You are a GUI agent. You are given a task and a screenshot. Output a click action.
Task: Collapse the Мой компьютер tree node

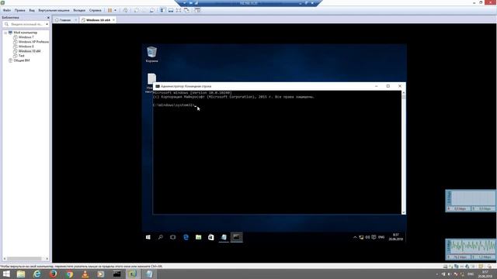tap(5, 33)
